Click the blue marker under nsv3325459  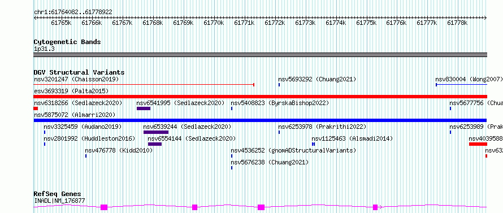tap(45, 132)
